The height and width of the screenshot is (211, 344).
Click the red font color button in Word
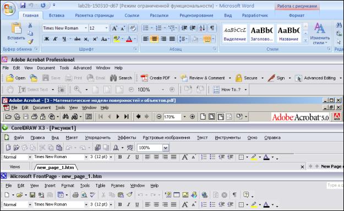point(129,39)
